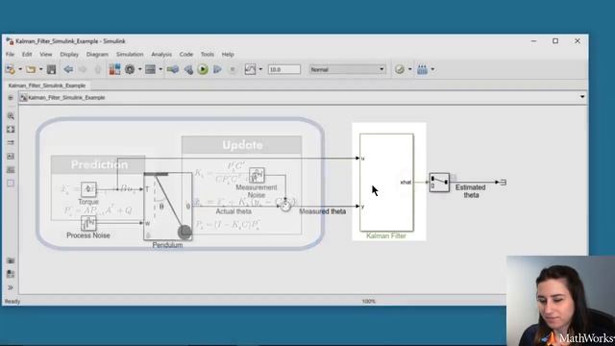Open the Tools menu
Screen dimensions: 615x346
(x=208, y=54)
